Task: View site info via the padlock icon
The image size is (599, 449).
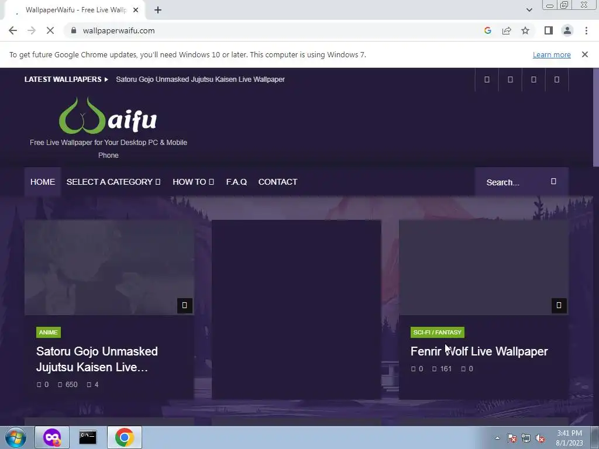Action: pos(74,30)
